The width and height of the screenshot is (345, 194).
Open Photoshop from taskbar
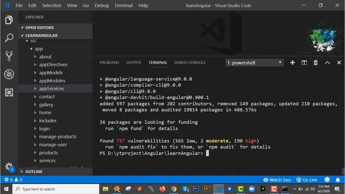[196, 189]
